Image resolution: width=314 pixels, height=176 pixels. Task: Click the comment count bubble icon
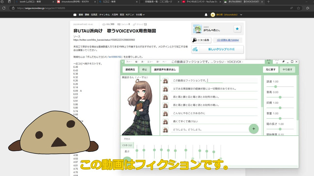[x=119, y=24]
